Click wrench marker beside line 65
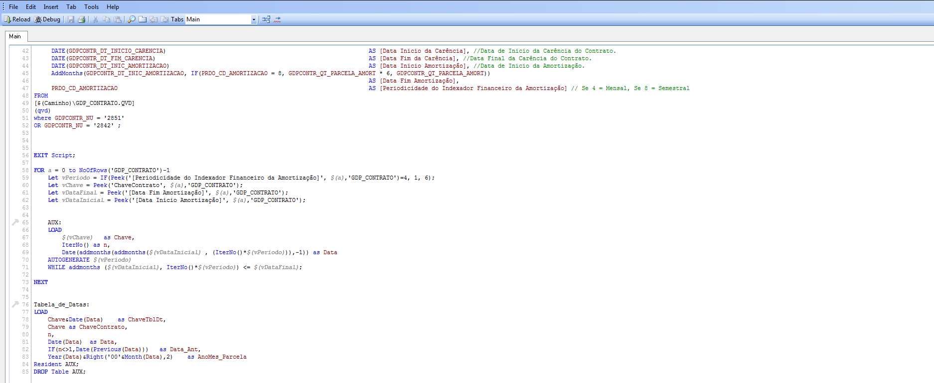This screenshot has height=383, width=934. coord(15,222)
